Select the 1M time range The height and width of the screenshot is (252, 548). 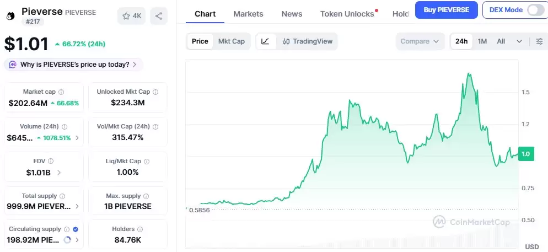click(x=482, y=41)
